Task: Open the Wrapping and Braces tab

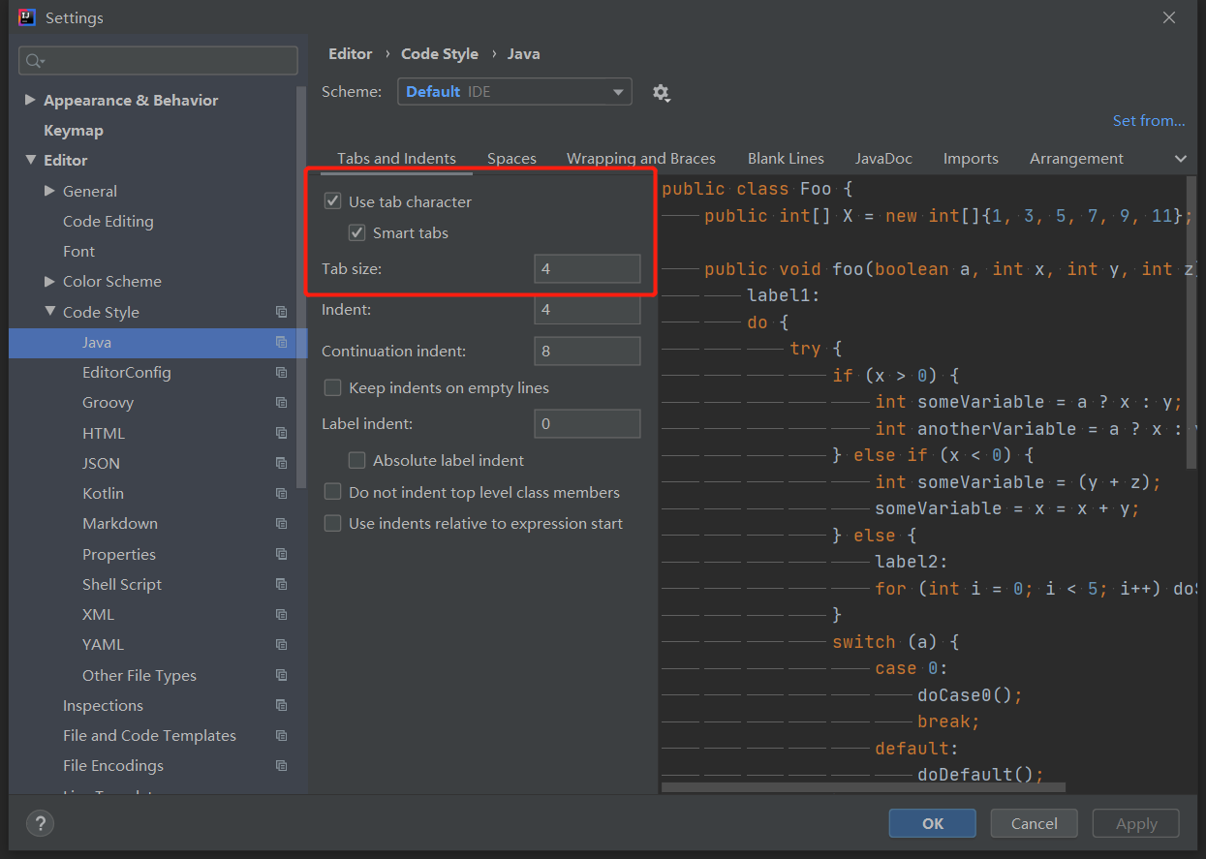Action: 640,158
